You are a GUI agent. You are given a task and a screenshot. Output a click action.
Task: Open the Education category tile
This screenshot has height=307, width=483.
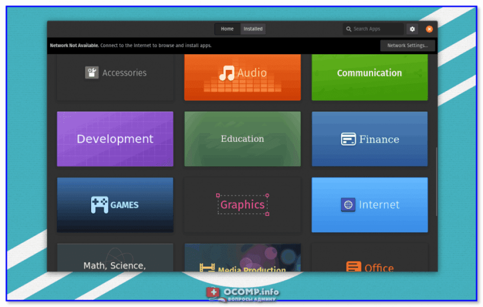coord(242,139)
